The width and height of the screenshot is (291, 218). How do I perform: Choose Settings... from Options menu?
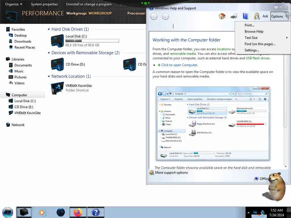pyautogui.click(x=263, y=50)
